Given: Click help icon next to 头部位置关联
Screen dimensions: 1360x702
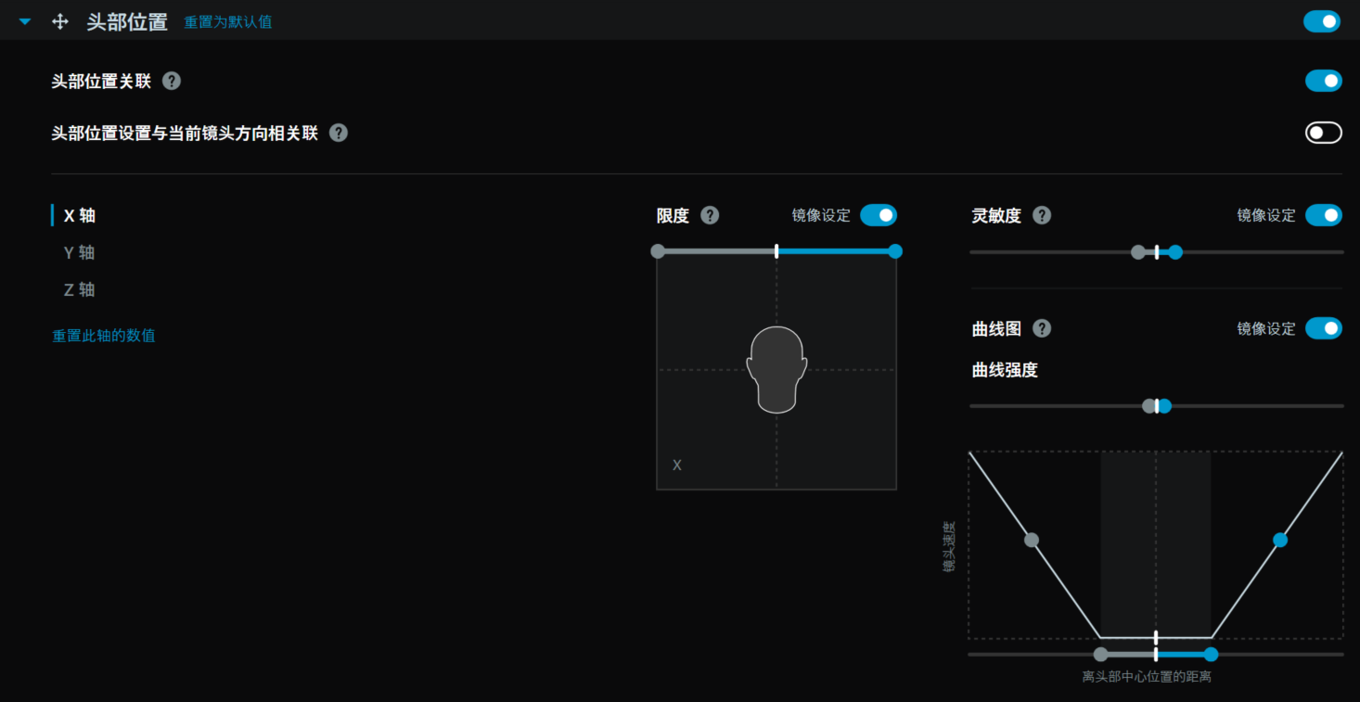Looking at the screenshot, I should 172,81.
